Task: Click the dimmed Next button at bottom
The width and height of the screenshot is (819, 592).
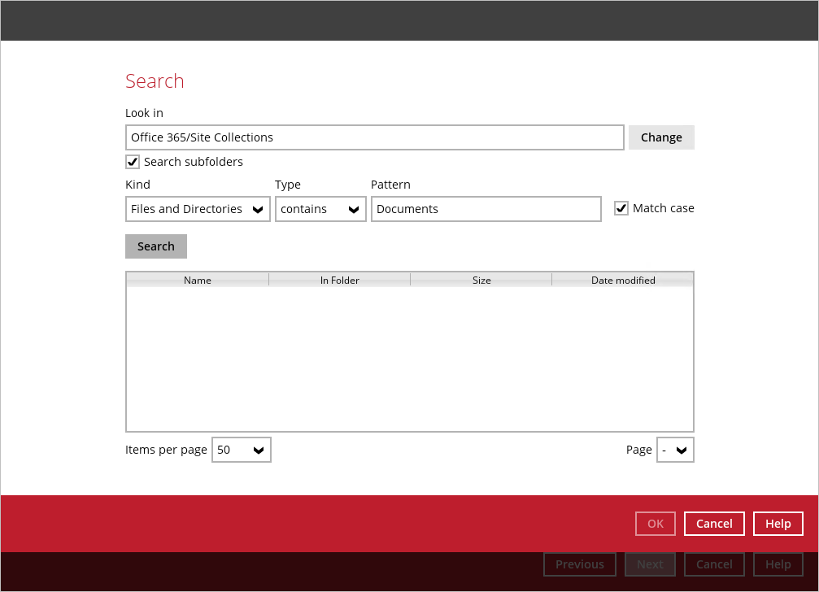Action: pos(651,564)
